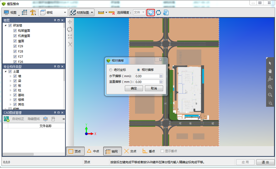Toggle the 研发楼 checkbox
Viewport: 276px width, 169px height.
[x=10, y=25]
